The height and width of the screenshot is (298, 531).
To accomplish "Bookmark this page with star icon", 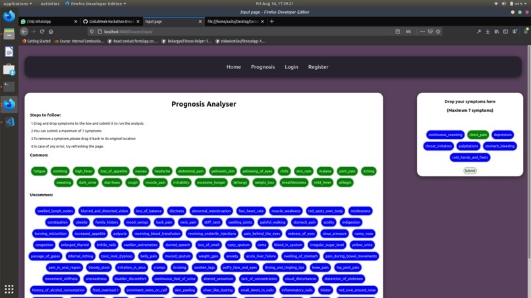I will [438, 32].
